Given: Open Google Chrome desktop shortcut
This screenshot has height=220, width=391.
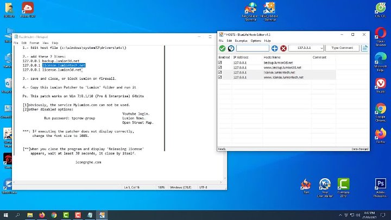Looking at the screenshot, I should (381, 112).
